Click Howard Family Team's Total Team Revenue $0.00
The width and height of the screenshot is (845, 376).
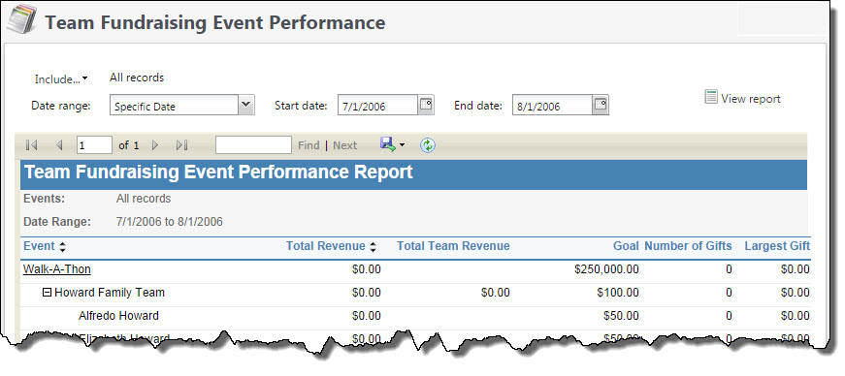(495, 293)
